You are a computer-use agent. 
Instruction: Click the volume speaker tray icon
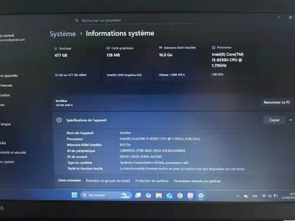[270, 196]
